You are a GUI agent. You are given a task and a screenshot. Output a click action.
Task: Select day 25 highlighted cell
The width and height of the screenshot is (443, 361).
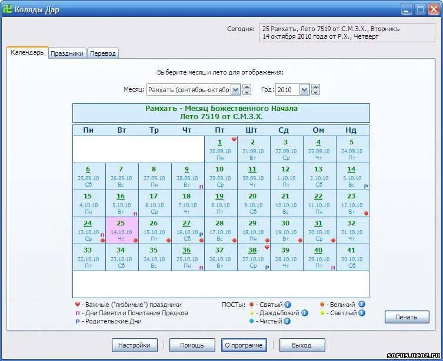122,231
